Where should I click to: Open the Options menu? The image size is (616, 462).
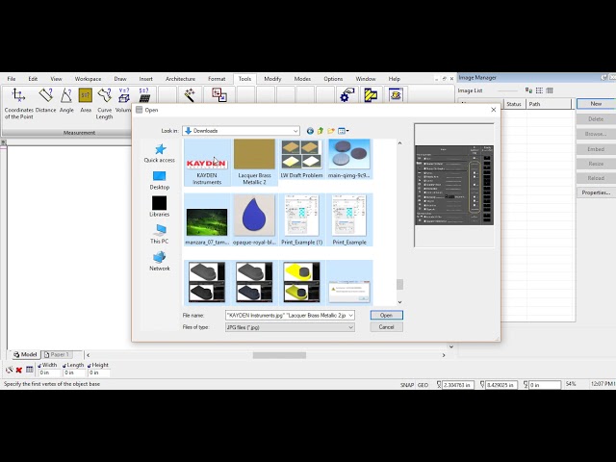click(x=333, y=79)
